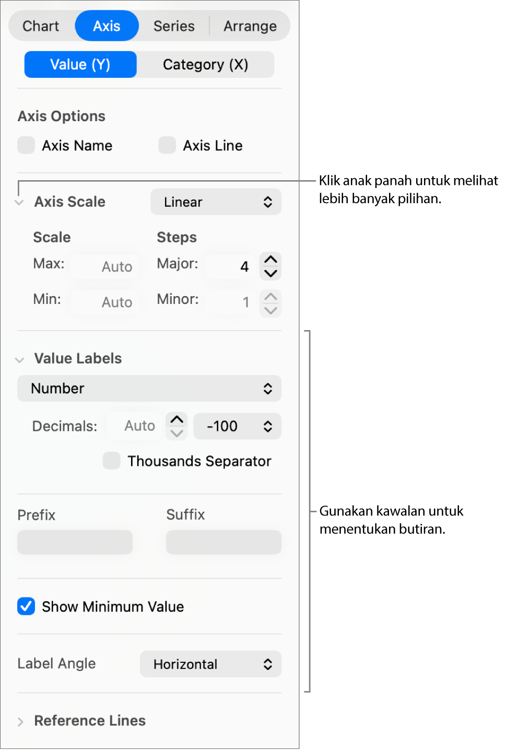Turn on Thousands Separator
518x750 pixels.
112,461
